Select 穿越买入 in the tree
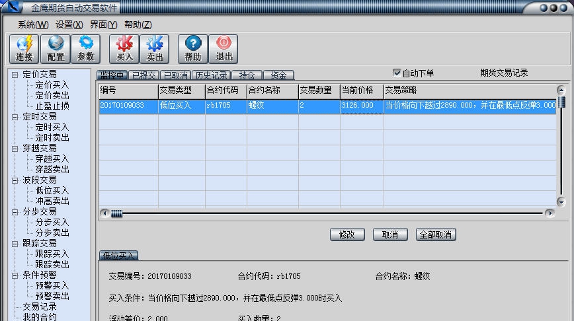Viewport: 574px width, 321px height. click(52, 159)
